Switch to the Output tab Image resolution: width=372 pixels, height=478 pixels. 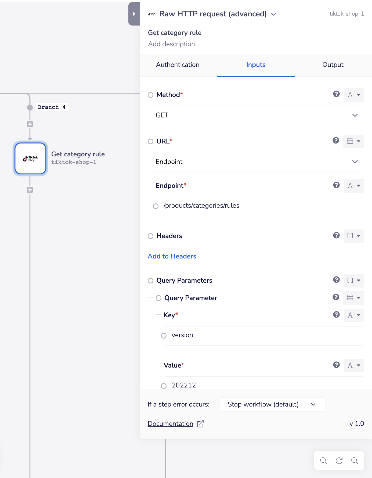pos(333,65)
